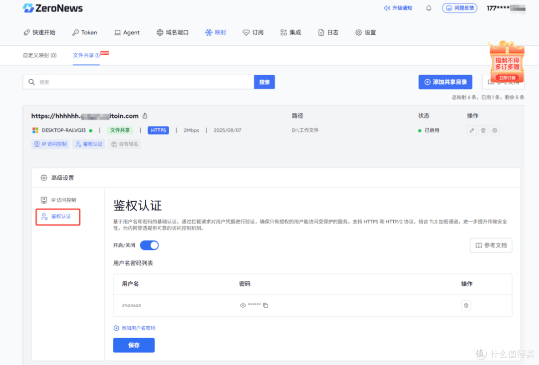Click the search input field
Image resolution: width=539 pixels, height=365 pixels.
pyautogui.click(x=138, y=82)
